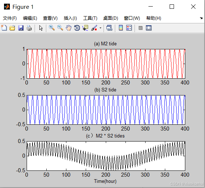Click the MATLAB logo in title bar
The height and width of the screenshot is (188, 205).
click(x=7, y=7)
